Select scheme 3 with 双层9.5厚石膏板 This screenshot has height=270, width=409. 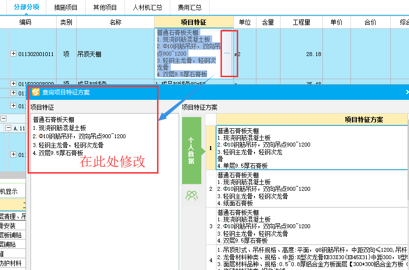coord(312,226)
